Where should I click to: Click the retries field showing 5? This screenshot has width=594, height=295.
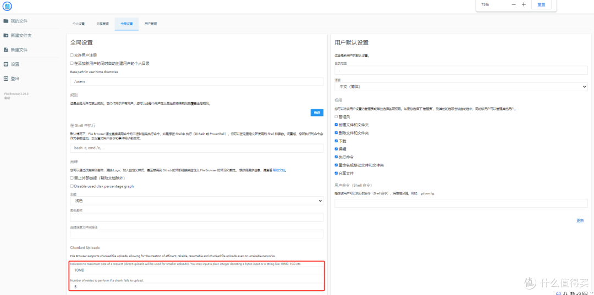click(196, 287)
